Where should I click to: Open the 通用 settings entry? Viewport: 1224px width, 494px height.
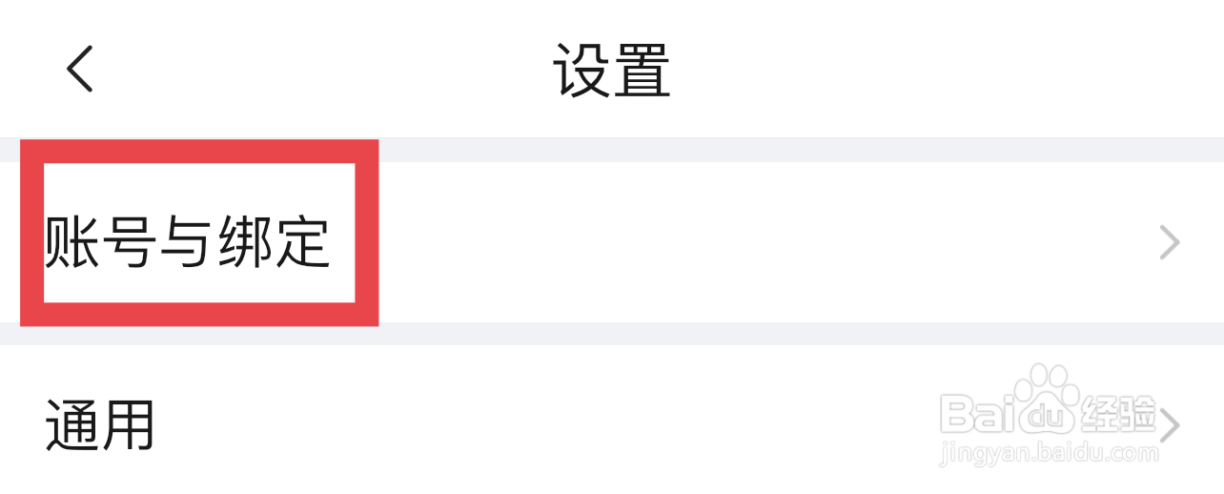point(99,425)
